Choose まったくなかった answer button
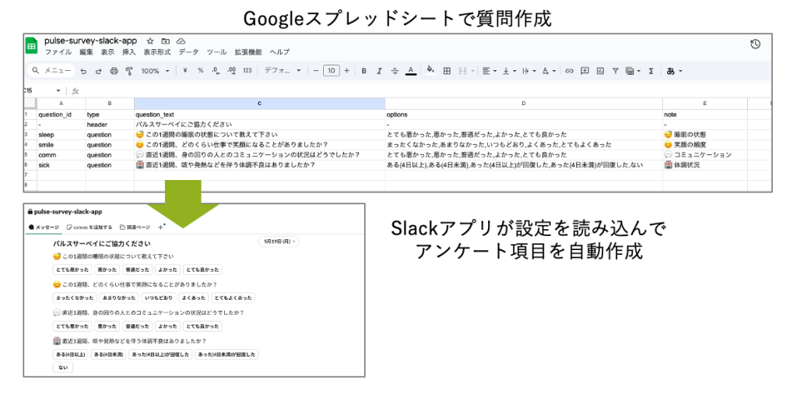Screen dimensions: 797x395 pyautogui.click(x=73, y=298)
